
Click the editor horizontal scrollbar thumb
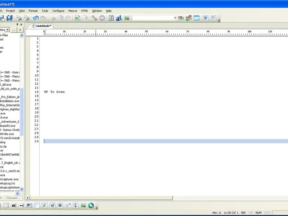(102, 198)
